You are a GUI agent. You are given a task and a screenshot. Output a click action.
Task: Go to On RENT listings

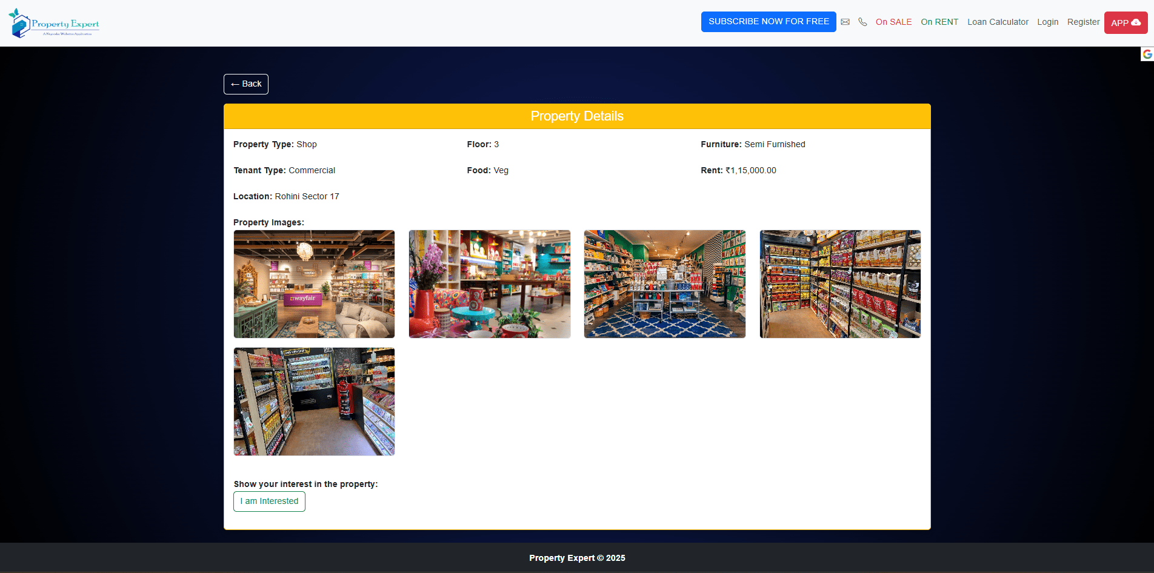coord(939,22)
